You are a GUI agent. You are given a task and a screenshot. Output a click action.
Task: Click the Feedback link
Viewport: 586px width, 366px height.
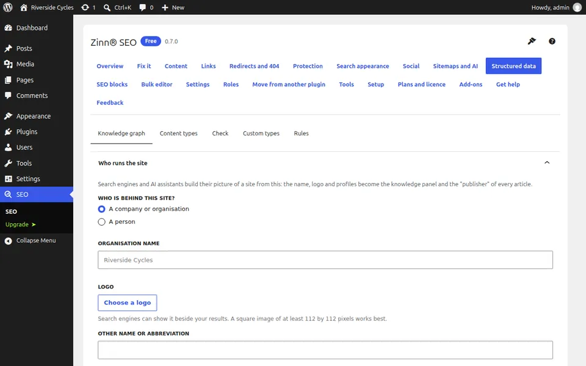[110, 102]
